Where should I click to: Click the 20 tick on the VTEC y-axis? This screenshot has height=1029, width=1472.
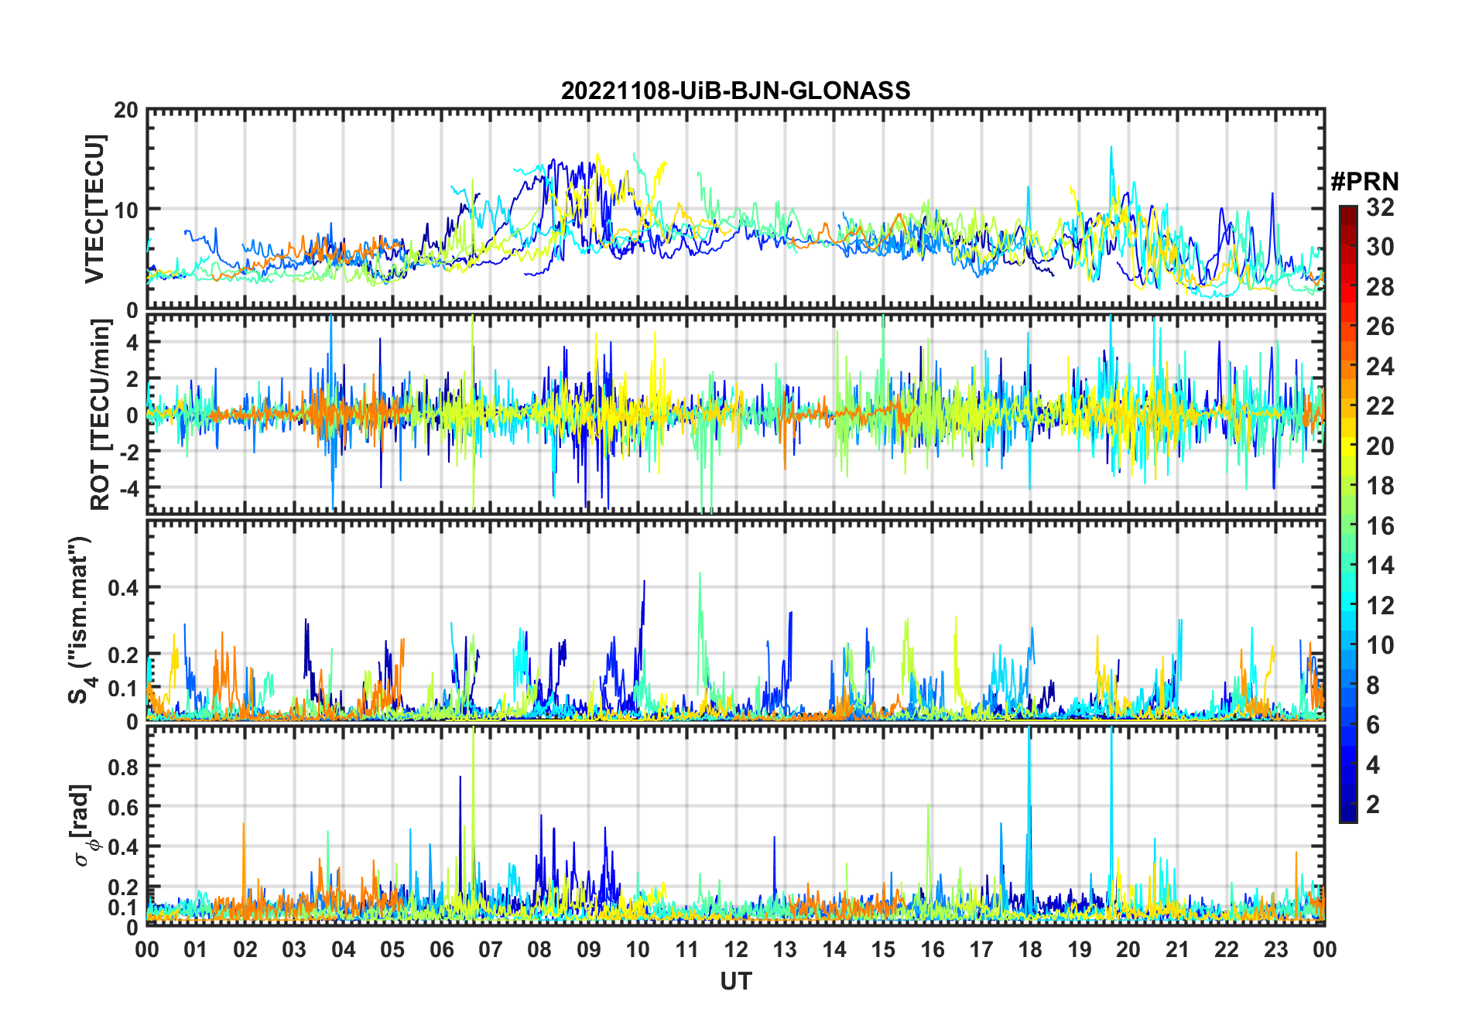(x=126, y=111)
